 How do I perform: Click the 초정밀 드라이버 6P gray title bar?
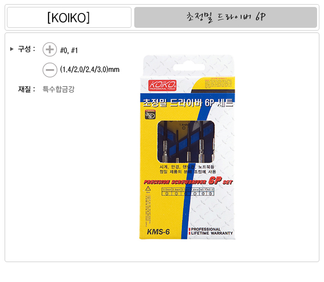pos(225,17)
